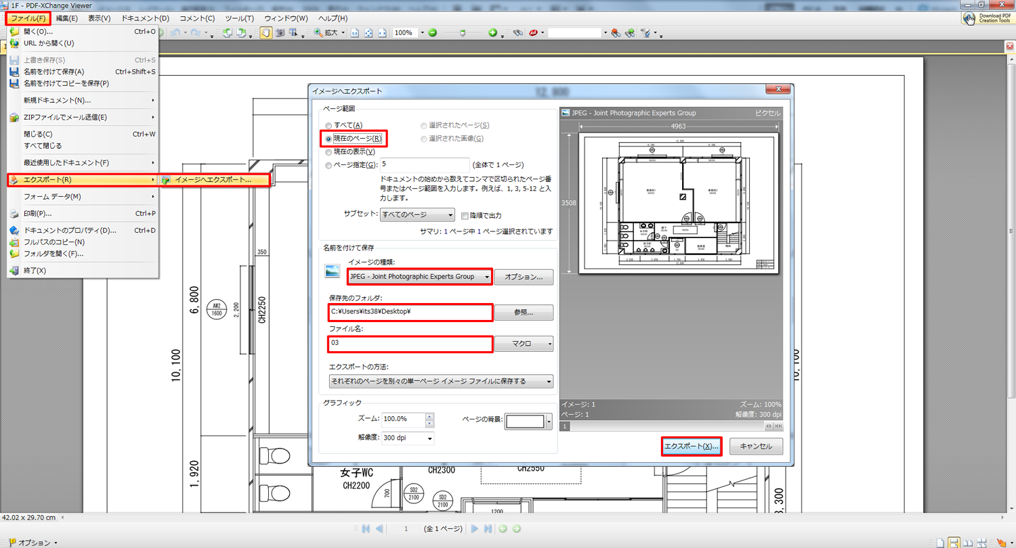Select the すべて(A) page range radio
This screenshot has height=548, width=1016.
click(329, 125)
